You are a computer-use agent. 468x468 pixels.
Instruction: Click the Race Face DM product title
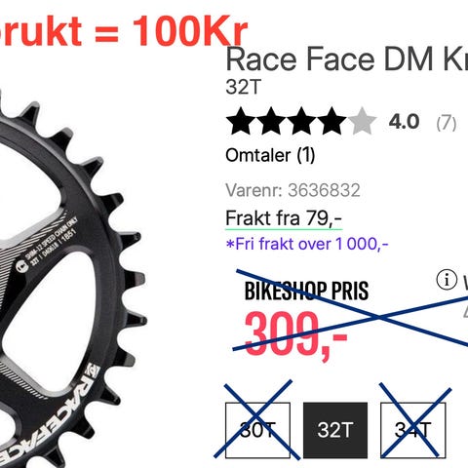[x=347, y=59]
